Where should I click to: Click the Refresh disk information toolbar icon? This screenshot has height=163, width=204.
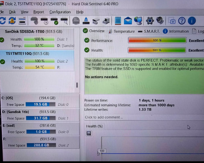coord(3,21)
